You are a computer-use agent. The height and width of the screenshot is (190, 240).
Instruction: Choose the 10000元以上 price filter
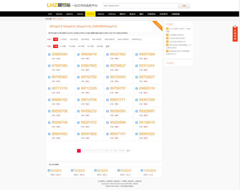[x=137, y=39]
